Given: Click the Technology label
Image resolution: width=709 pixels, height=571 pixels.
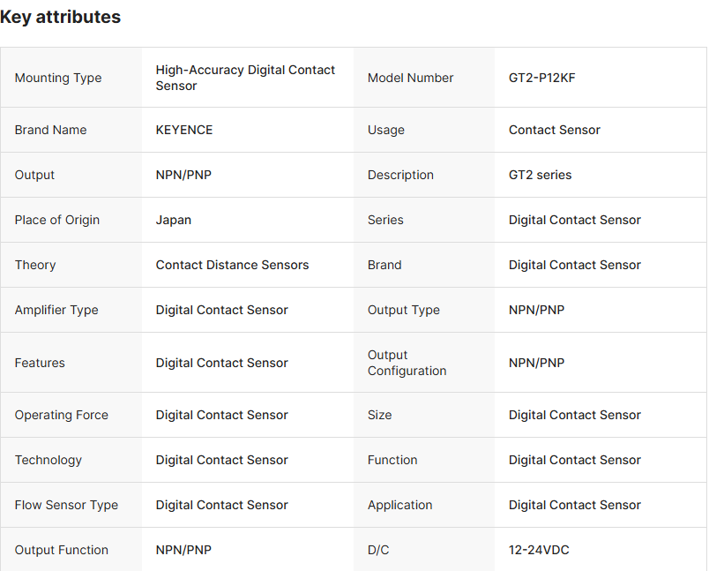Looking at the screenshot, I should (x=49, y=460).
